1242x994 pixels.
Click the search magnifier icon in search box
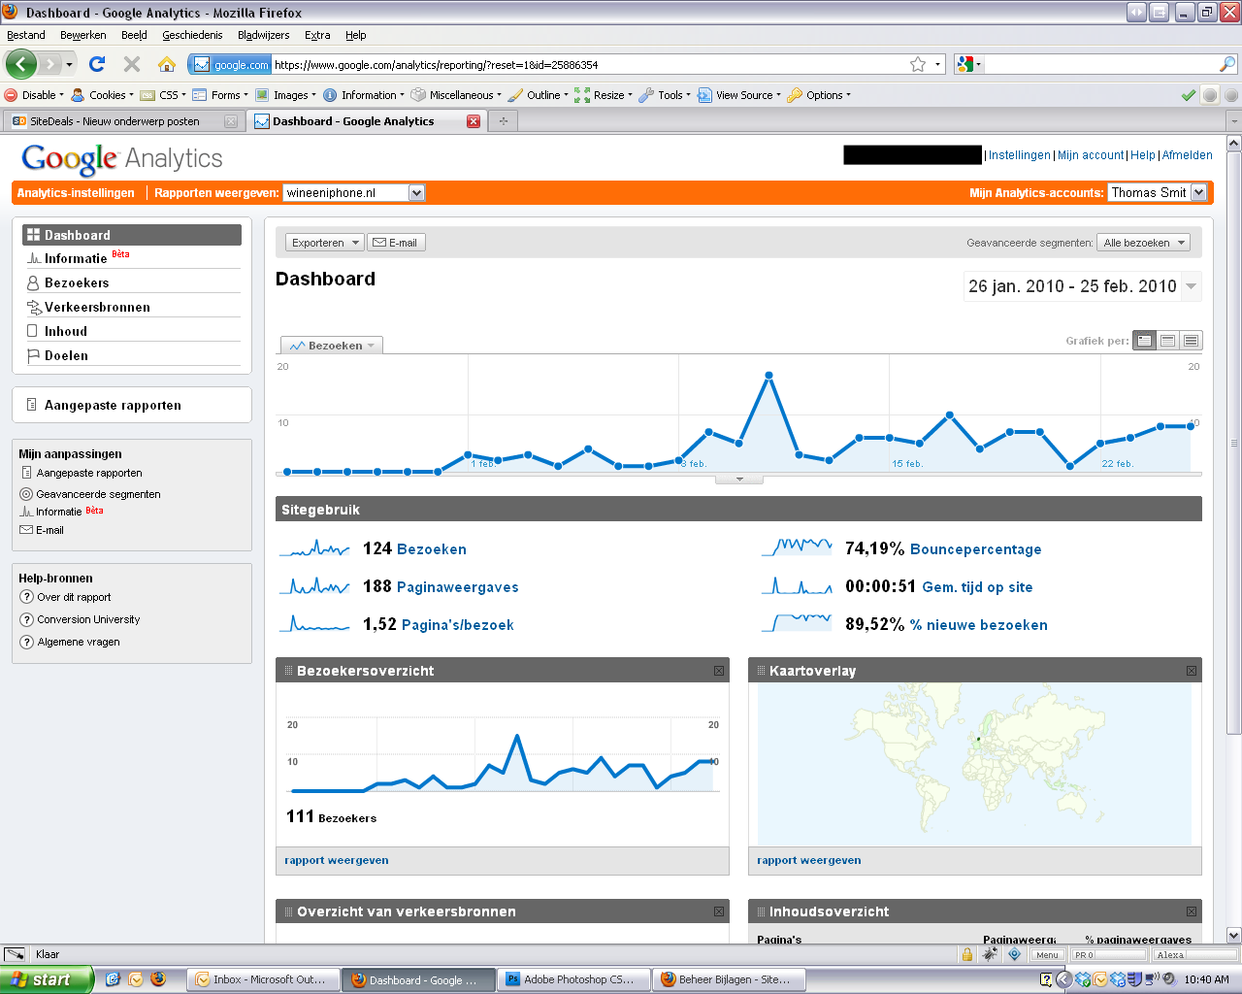point(1227,64)
